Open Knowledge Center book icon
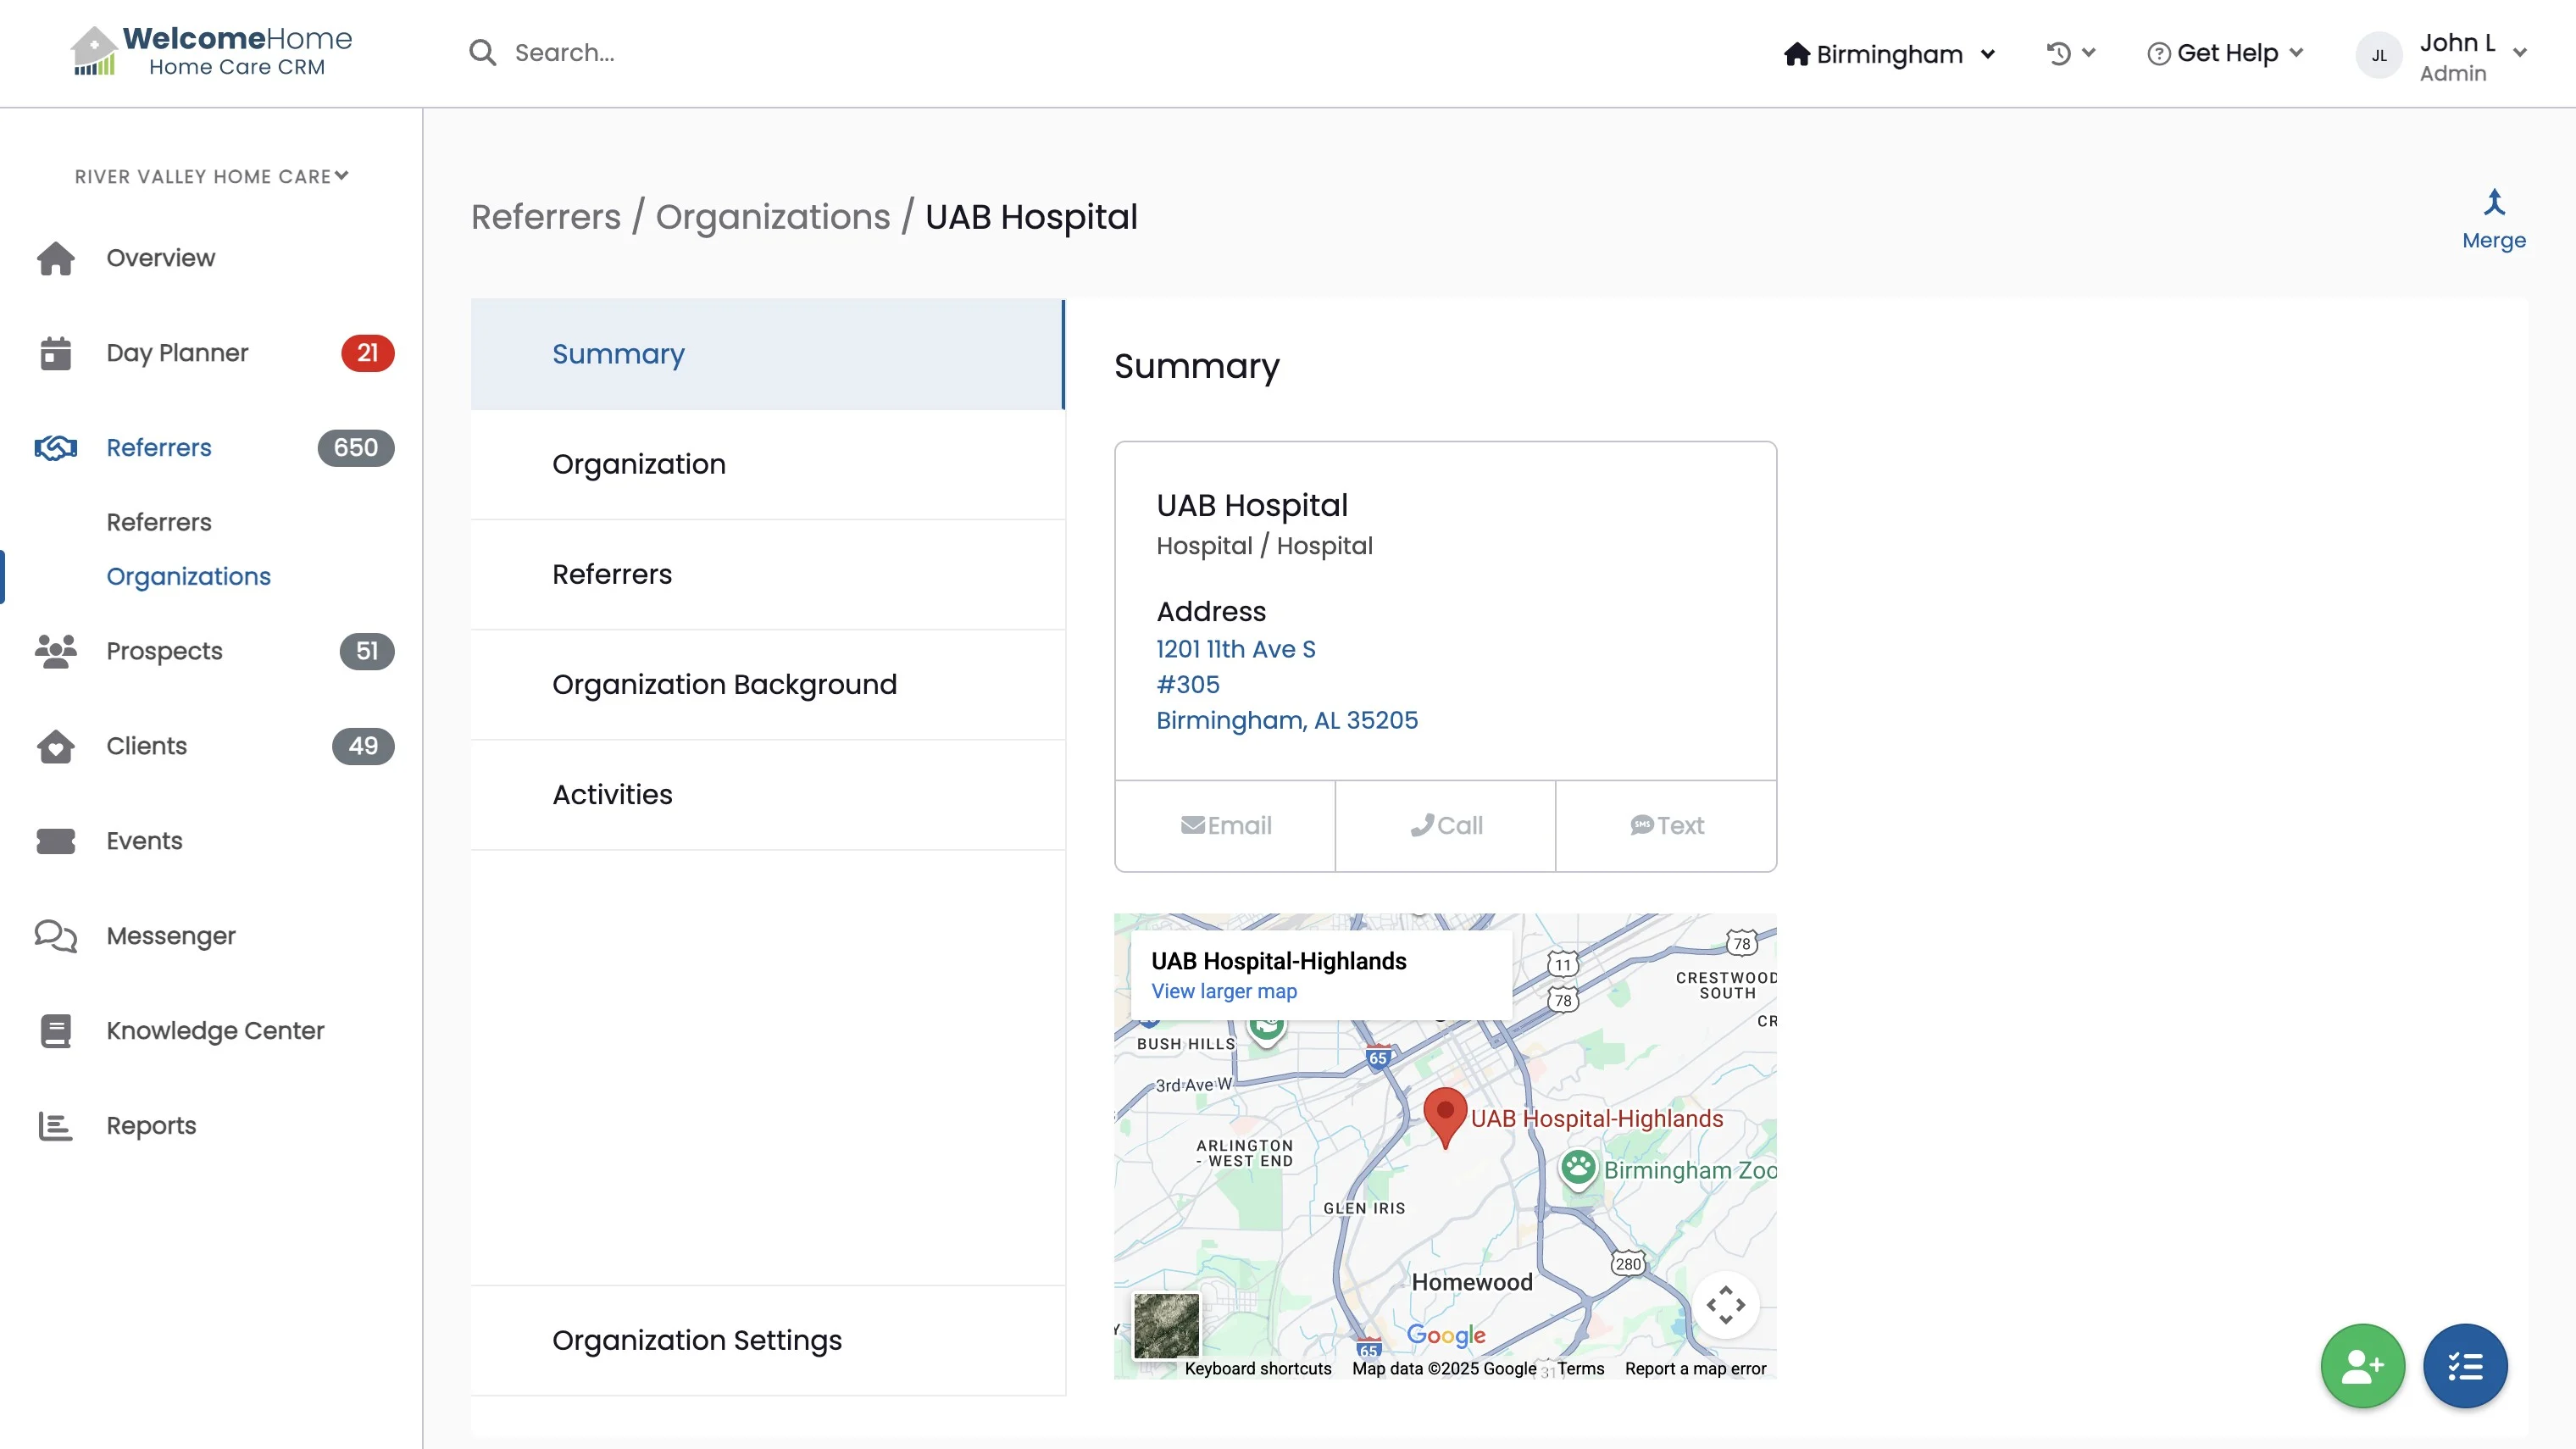 point(56,1031)
